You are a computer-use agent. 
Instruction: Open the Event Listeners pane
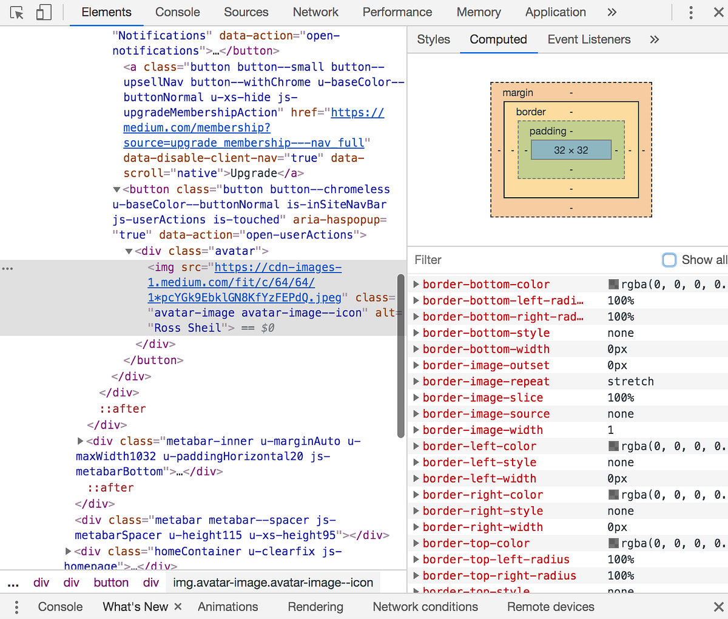(x=589, y=39)
